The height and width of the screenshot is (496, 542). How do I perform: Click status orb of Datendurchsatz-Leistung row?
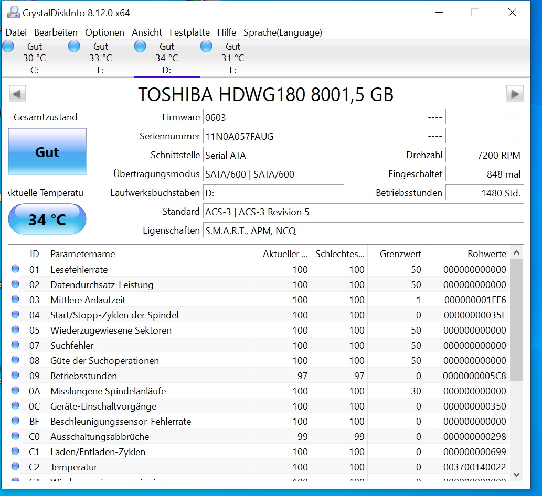point(15,284)
